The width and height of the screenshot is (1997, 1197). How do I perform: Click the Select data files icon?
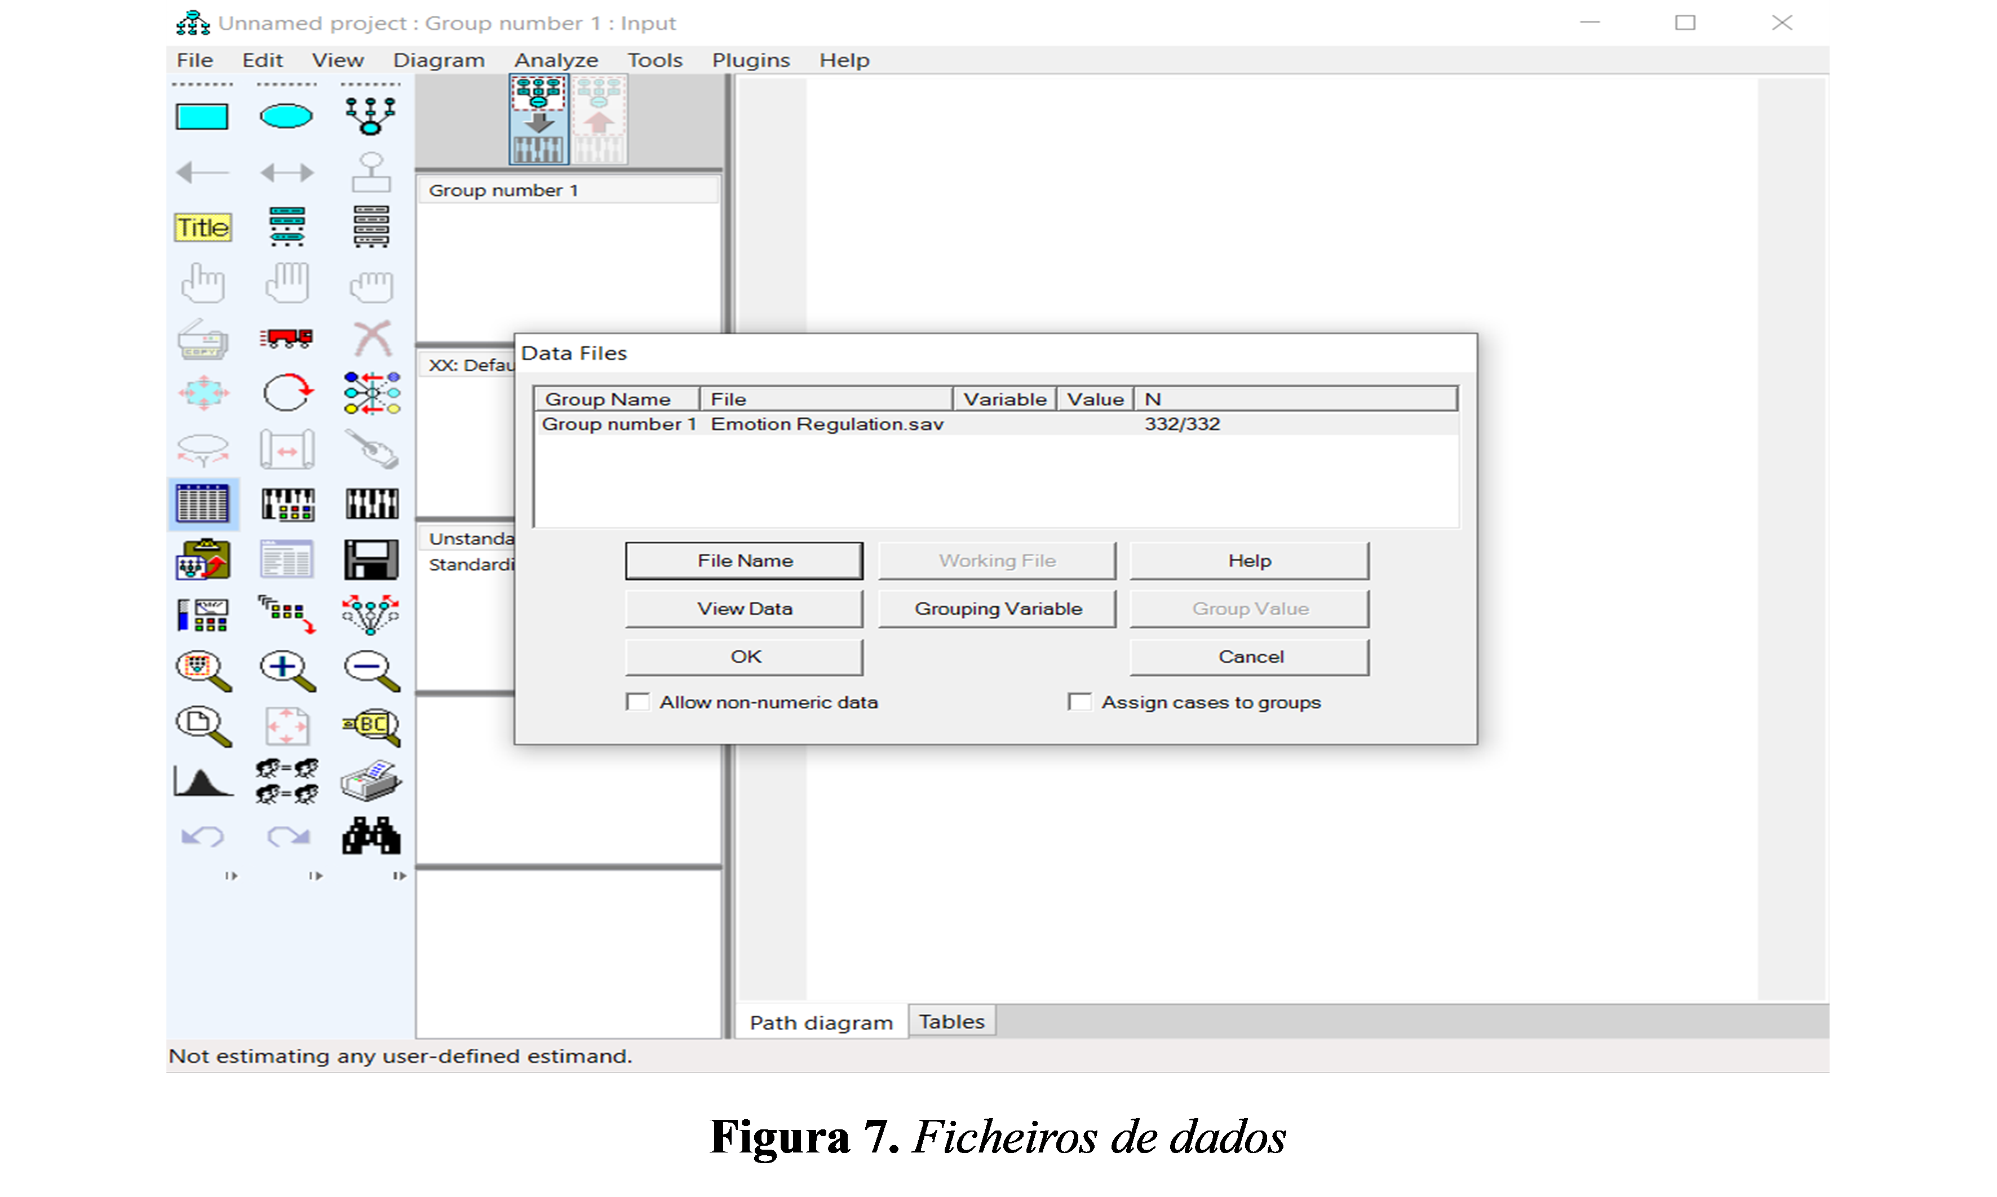click(202, 503)
